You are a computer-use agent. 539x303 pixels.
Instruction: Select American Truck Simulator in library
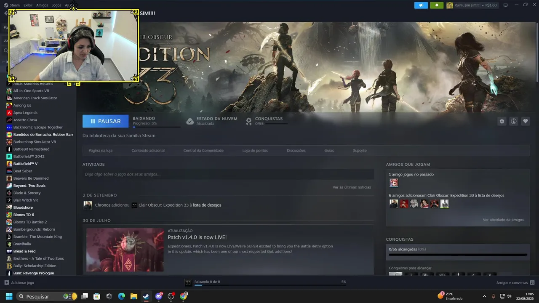coord(35,98)
